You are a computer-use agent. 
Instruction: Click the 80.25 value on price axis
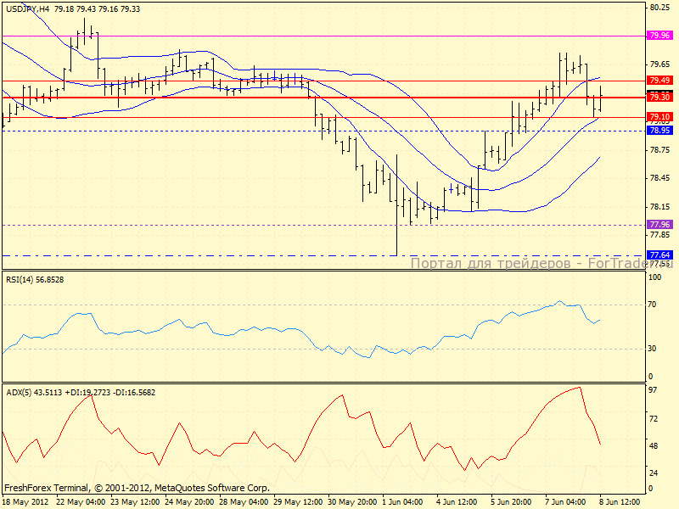pyautogui.click(x=659, y=8)
